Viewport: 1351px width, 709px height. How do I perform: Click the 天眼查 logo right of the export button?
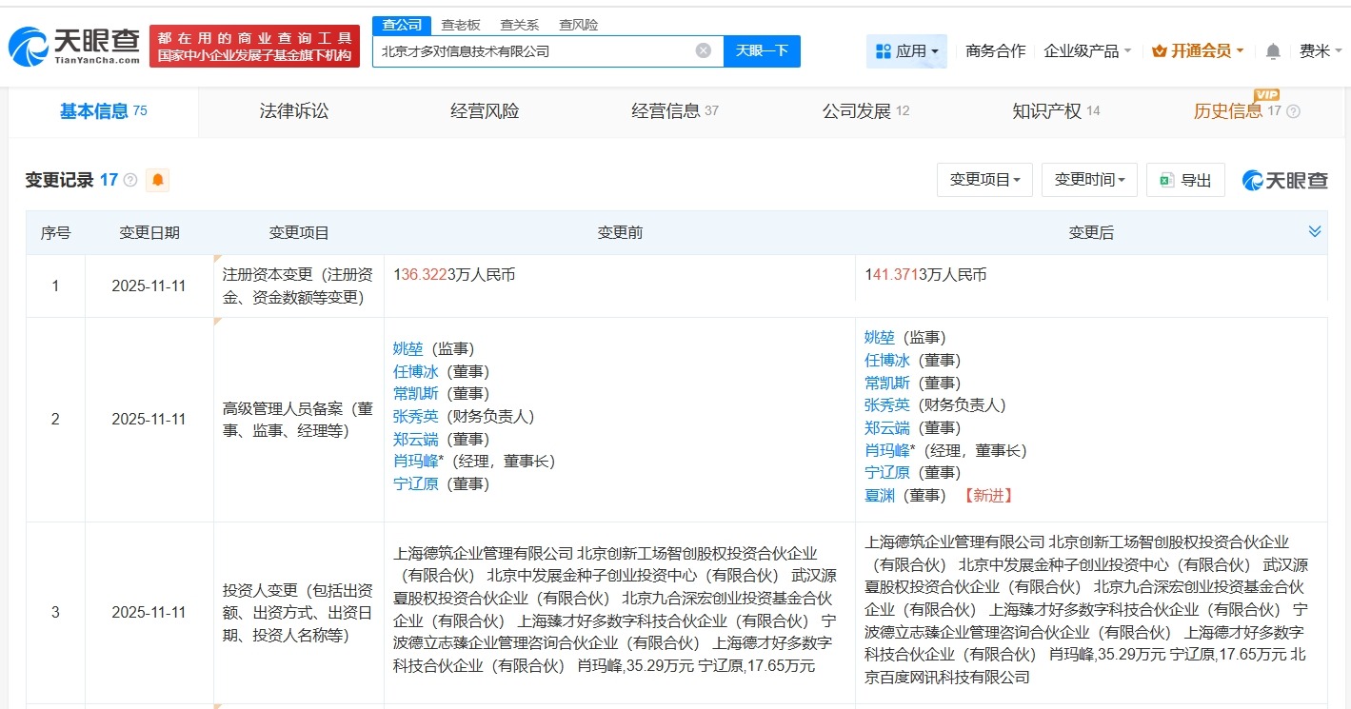coord(1283,180)
